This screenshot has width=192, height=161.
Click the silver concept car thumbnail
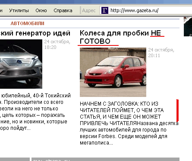21,64
